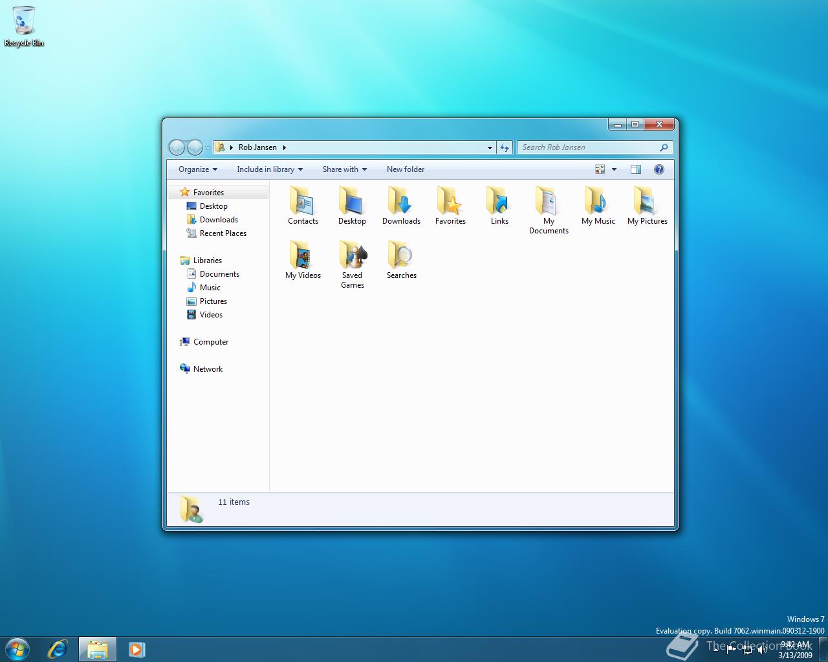Select the Searches folder icon
The height and width of the screenshot is (662, 828).
click(x=401, y=255)
